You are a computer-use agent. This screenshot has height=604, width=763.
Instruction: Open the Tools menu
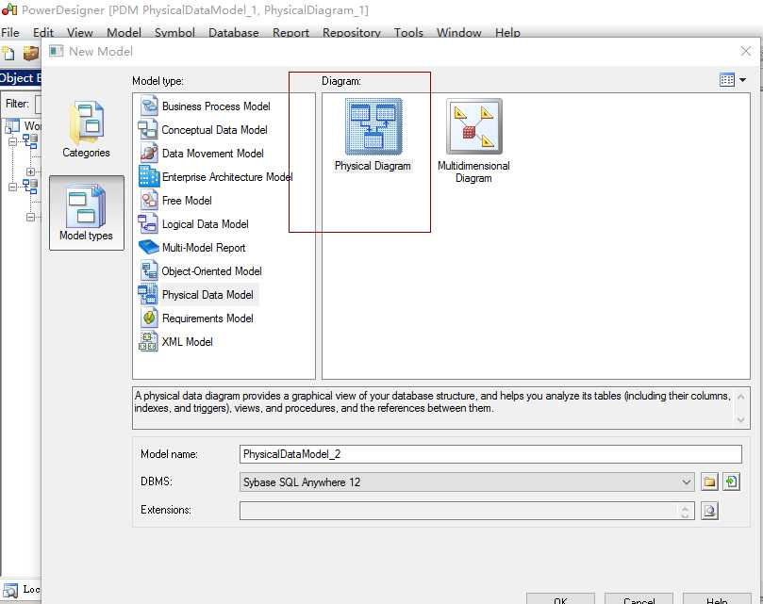(x=408, y=33)
